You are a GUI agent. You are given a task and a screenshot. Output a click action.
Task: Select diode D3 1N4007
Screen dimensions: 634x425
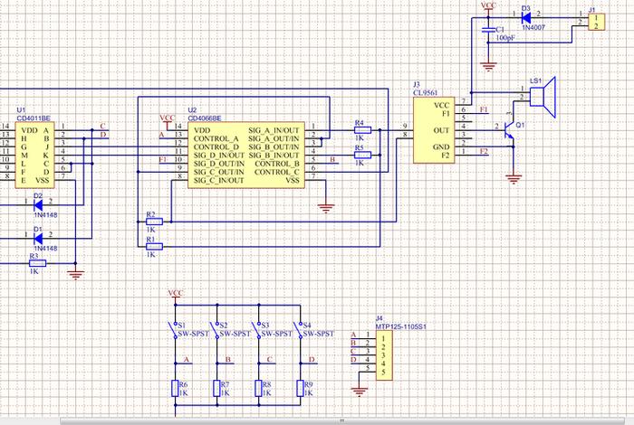(x=525, y=17)
